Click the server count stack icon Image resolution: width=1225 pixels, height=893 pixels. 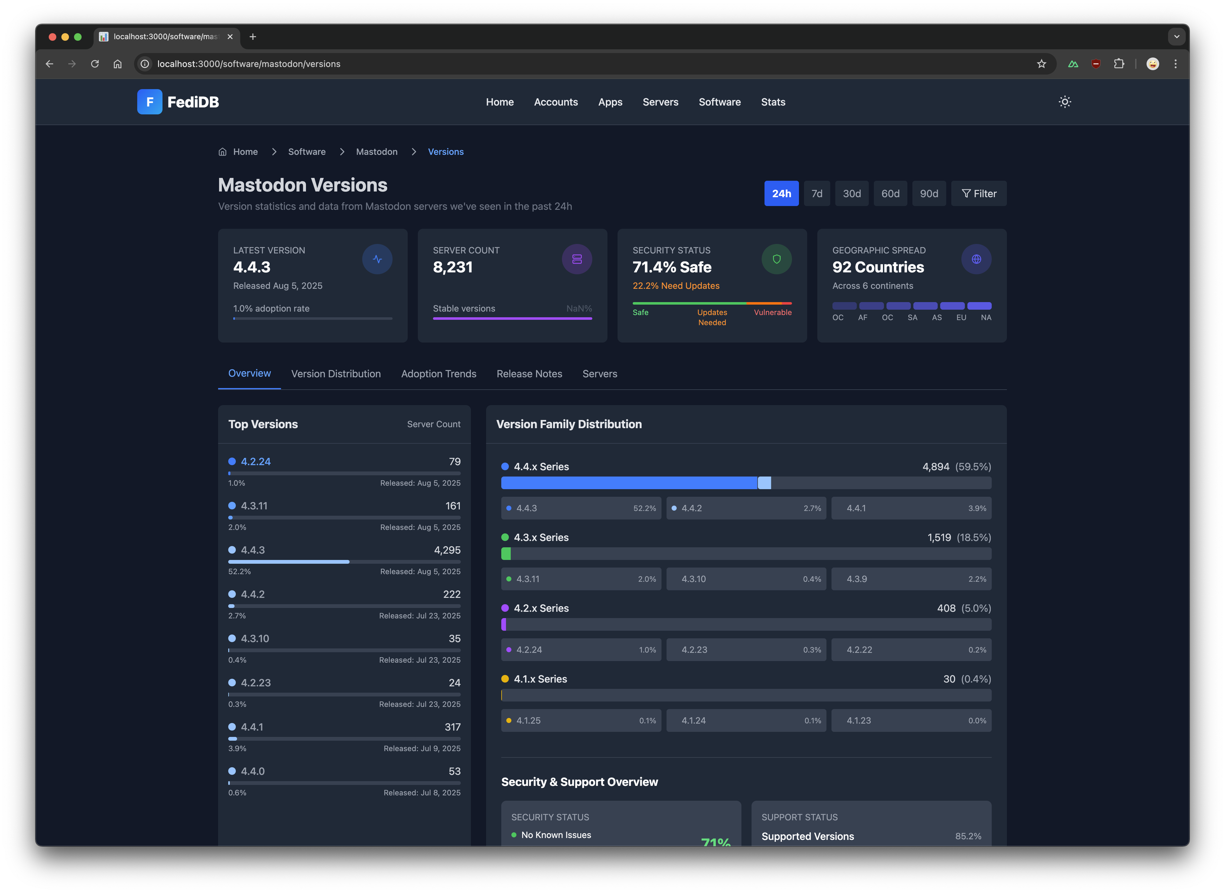point(577,259)
